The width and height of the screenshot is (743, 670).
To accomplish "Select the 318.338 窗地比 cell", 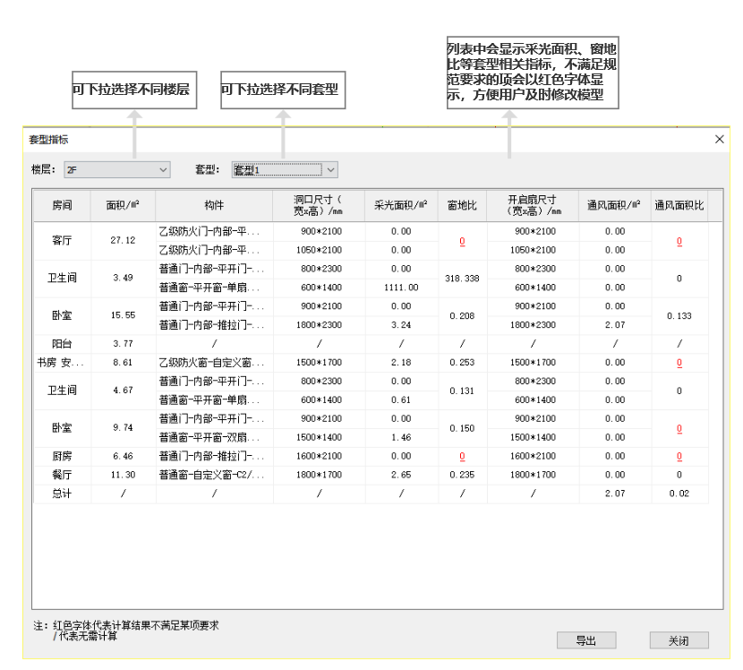I will (x=462, y=279).
